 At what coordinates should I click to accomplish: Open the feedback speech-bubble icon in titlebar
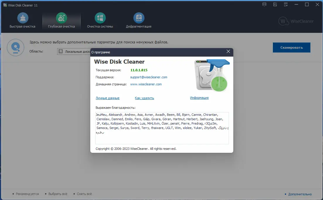click(264, 4)
